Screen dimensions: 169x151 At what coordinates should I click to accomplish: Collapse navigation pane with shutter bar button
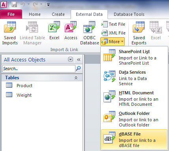point(79,60)
